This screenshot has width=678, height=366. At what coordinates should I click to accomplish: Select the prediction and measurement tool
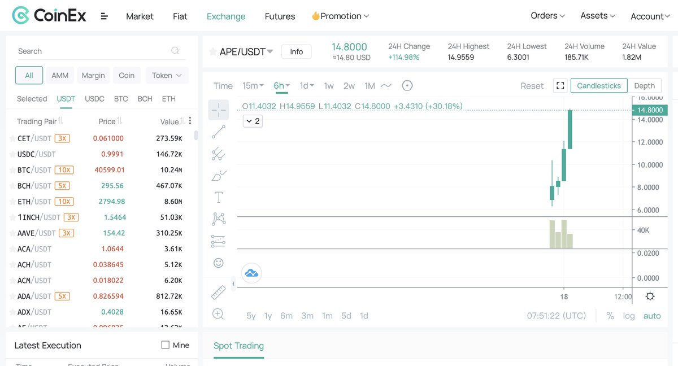[219, 241]
